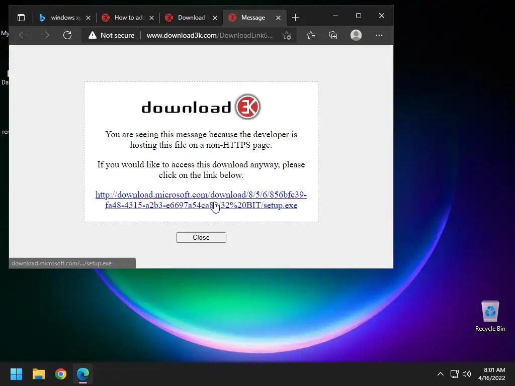
Task: Open the volume control in tray
Action: pos(467,374)
